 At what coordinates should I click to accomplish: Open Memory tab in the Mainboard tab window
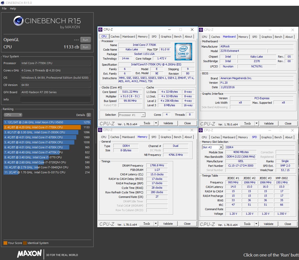click(x=243, y=37)
